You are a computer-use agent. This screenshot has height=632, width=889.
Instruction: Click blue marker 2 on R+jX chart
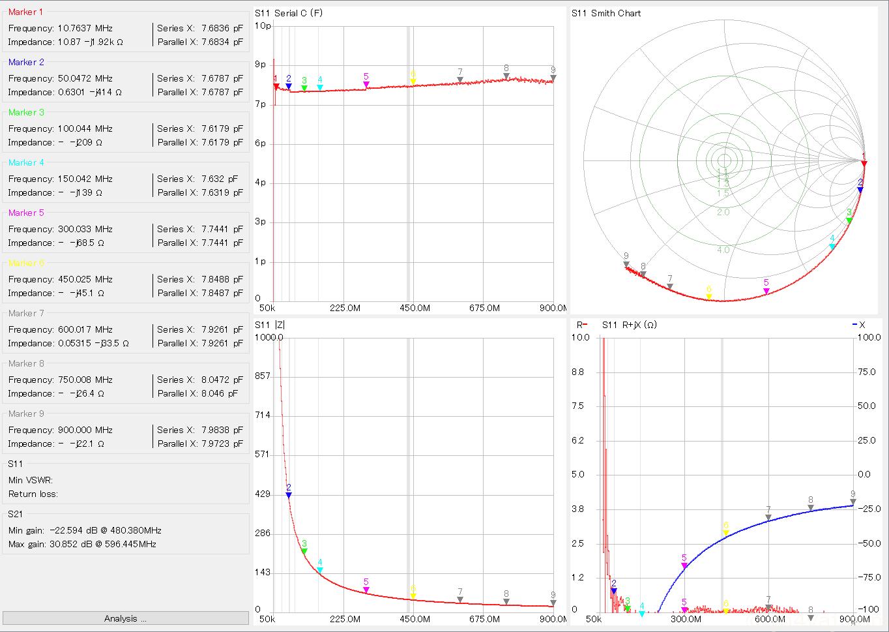pos(614,591)
